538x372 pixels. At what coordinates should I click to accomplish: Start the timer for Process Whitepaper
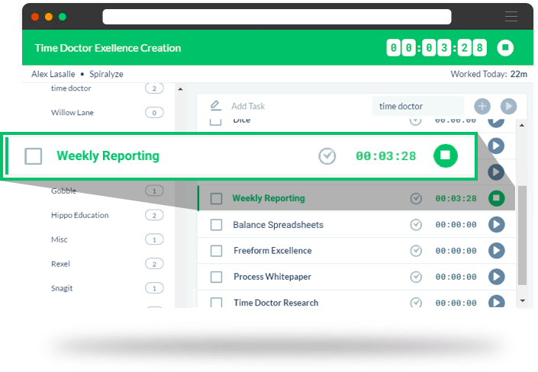click(x=497, y=277)
